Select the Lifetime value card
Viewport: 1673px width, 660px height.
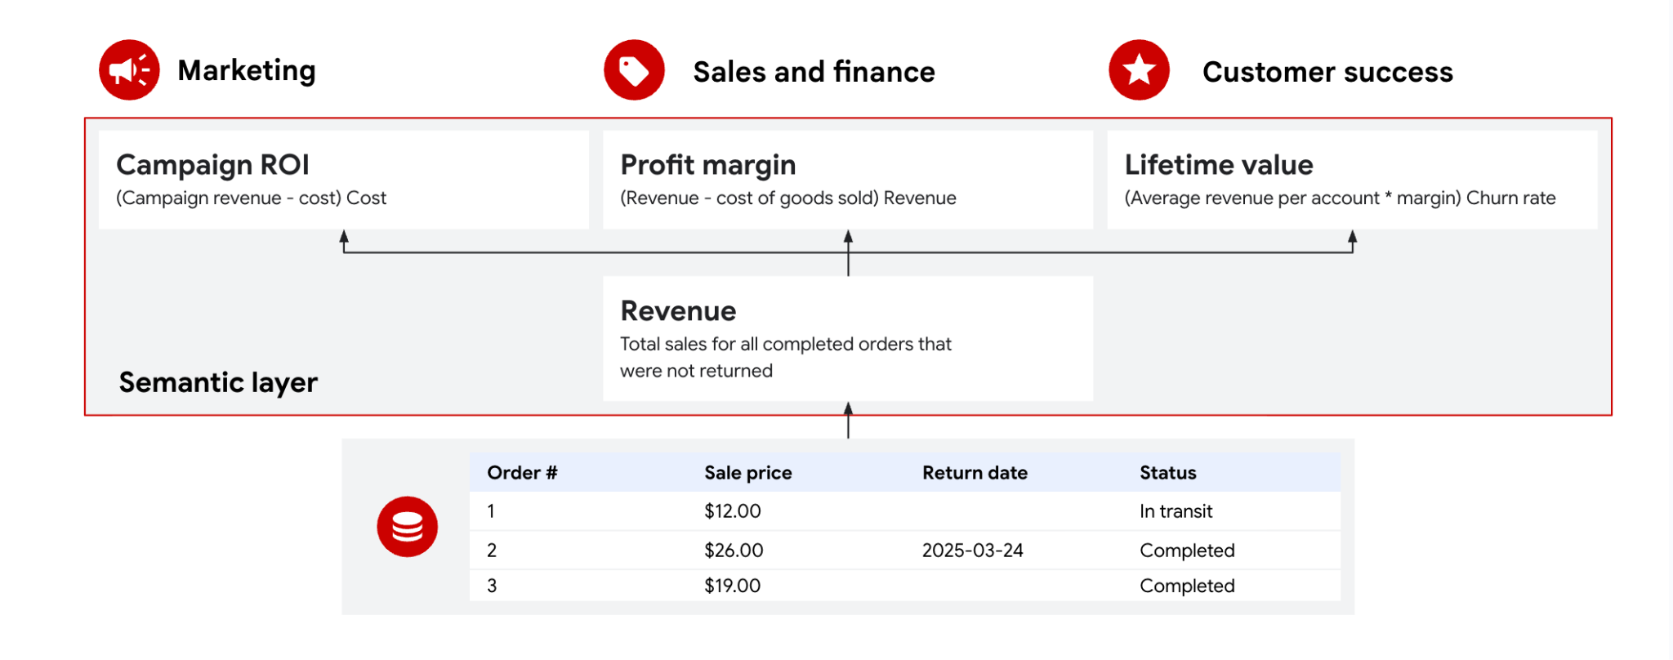point(1352,180)
